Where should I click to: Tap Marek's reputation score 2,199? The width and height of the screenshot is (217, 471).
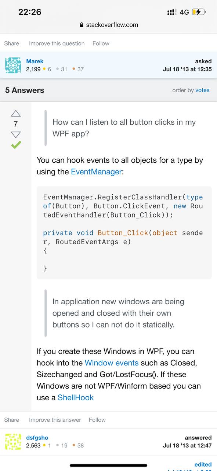[33, 69]
